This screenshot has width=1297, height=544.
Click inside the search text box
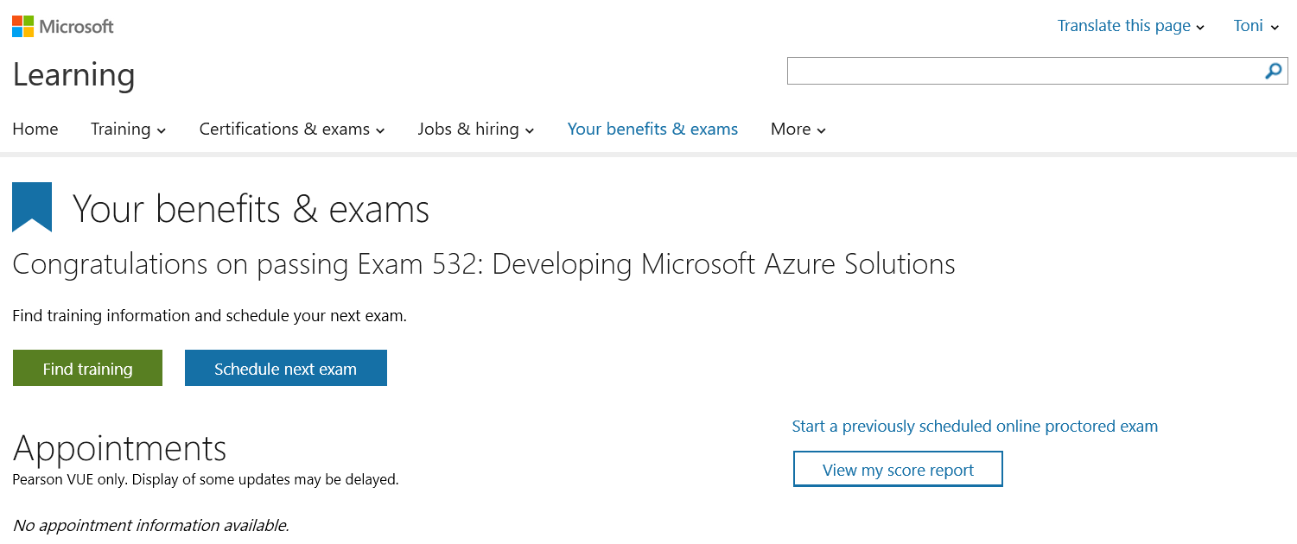point(1024,72)
